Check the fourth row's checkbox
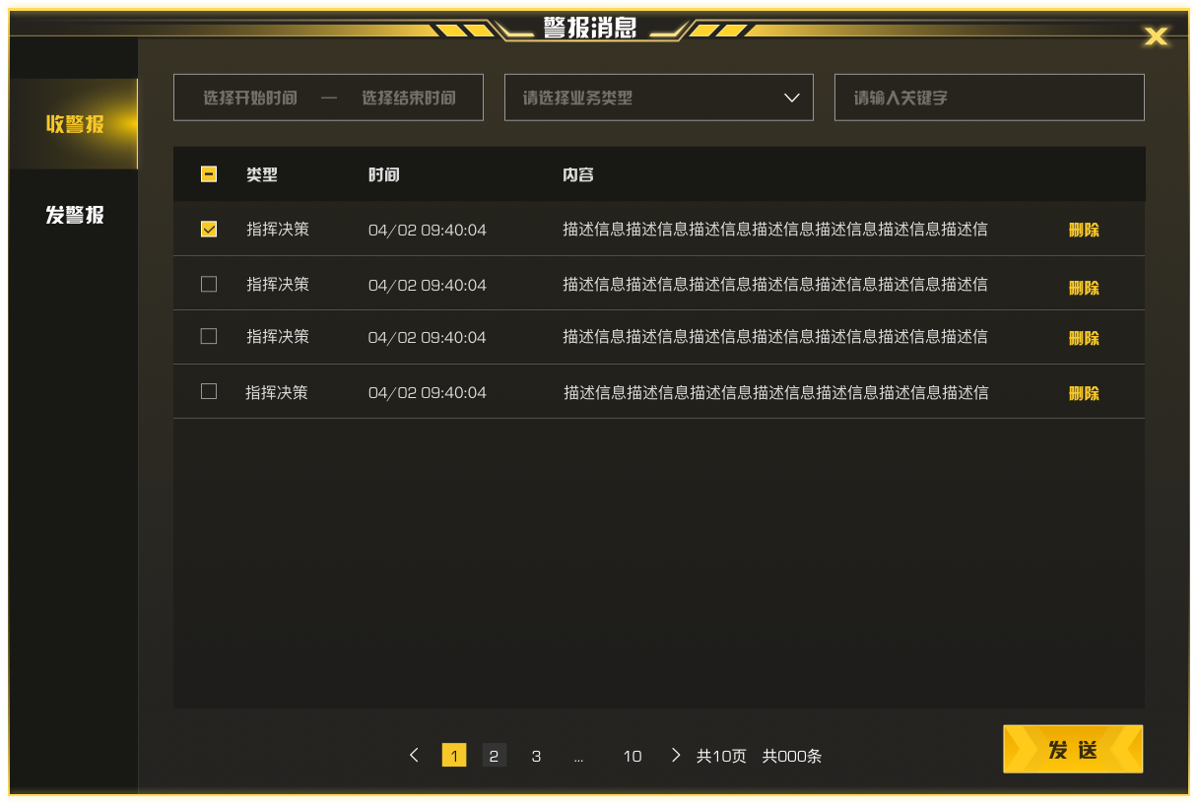 point(209,391)
